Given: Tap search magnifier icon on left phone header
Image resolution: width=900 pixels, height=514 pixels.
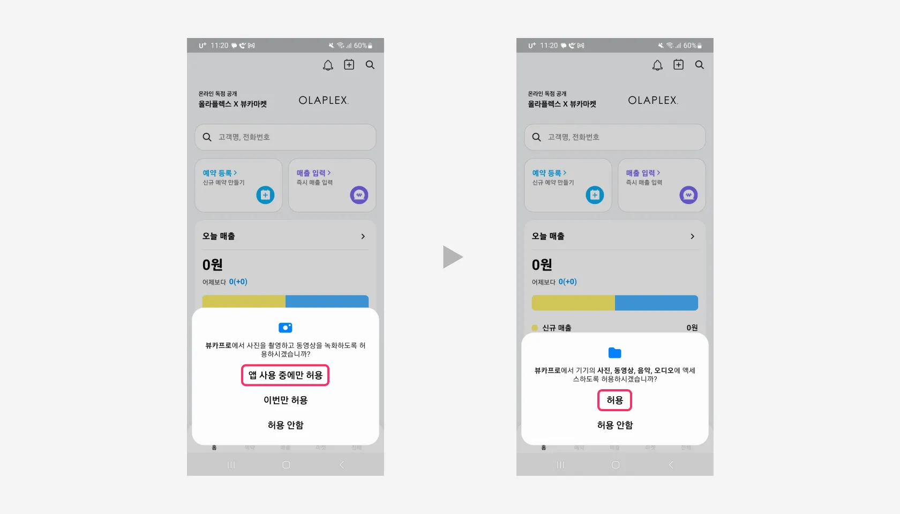Looking at the screenshot, I should point(370,65).
